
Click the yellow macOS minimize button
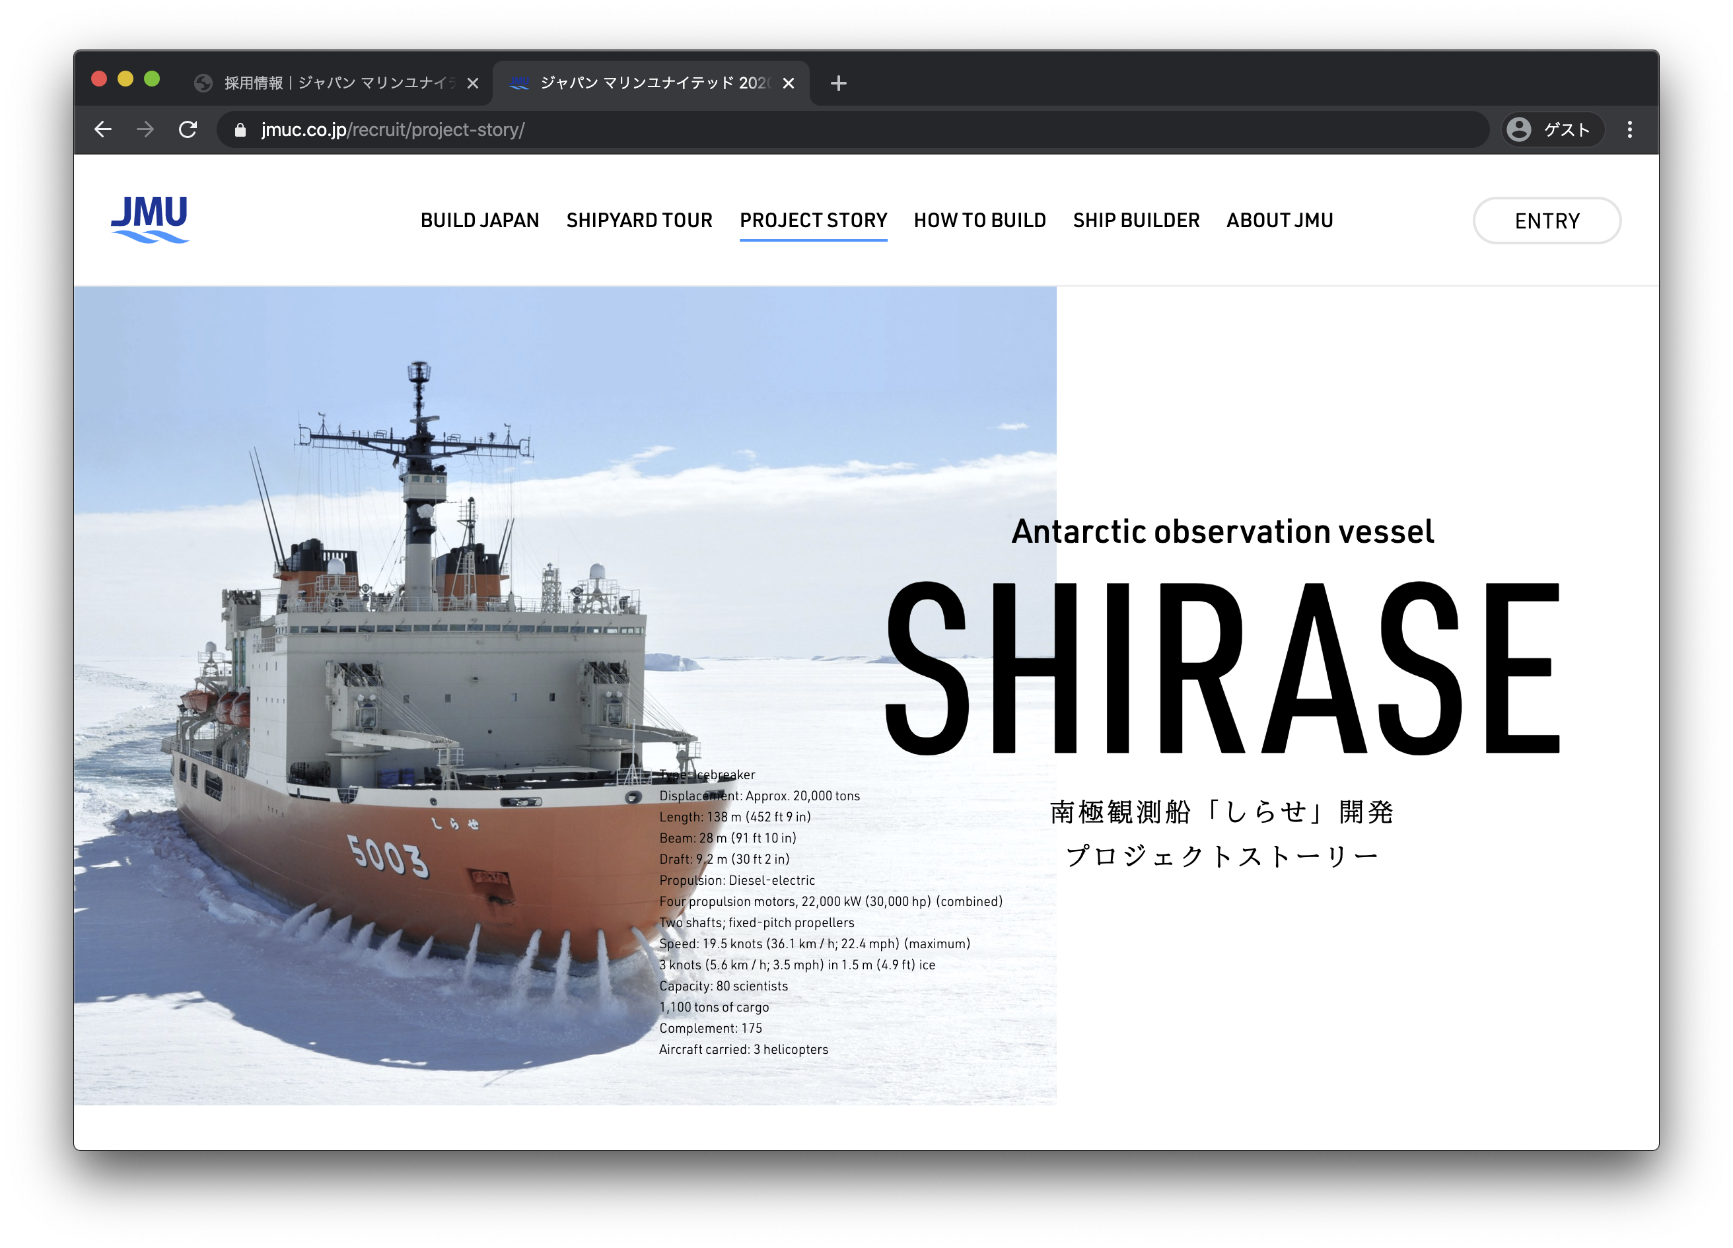click(x=125, y=79)
